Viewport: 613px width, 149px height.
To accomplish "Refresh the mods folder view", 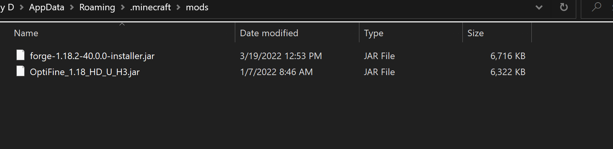I will click(564, 7).
